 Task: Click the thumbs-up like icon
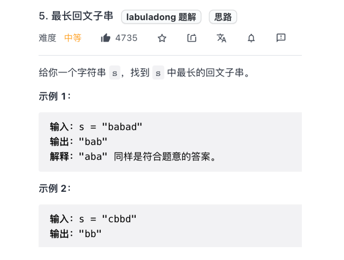click(x=106, y=38)
